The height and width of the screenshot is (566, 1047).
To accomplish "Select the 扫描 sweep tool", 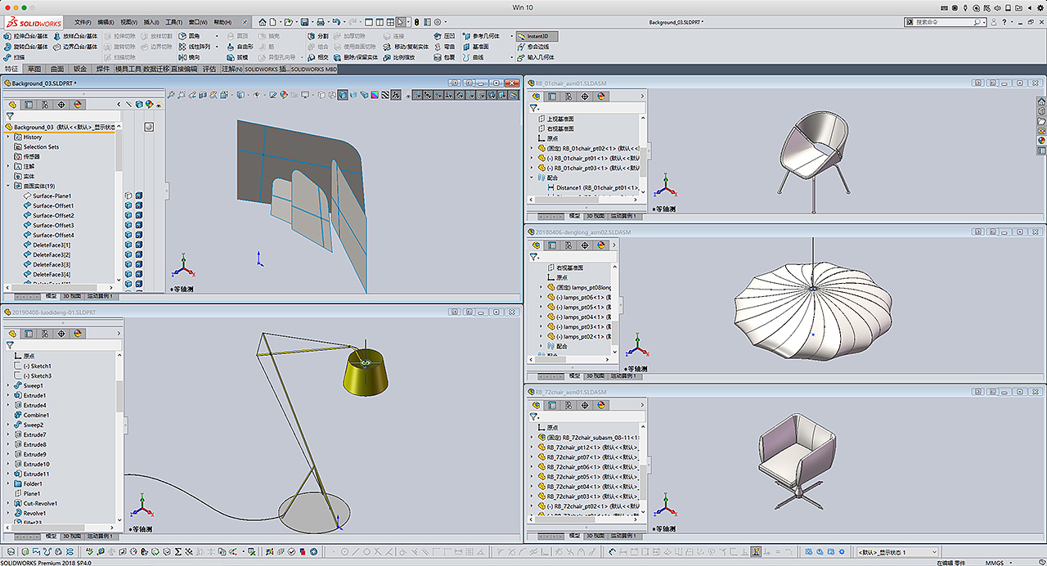I will [x=14, y=57].
